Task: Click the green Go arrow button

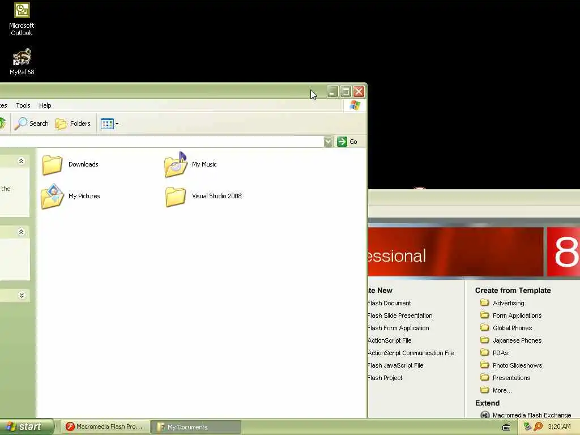Action: pos(342,142)
